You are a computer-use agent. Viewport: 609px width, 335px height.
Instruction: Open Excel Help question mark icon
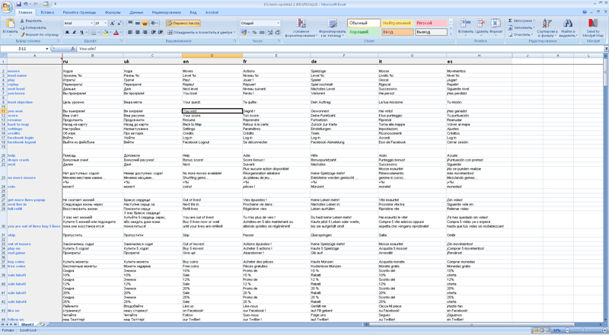tap(585, 12)
